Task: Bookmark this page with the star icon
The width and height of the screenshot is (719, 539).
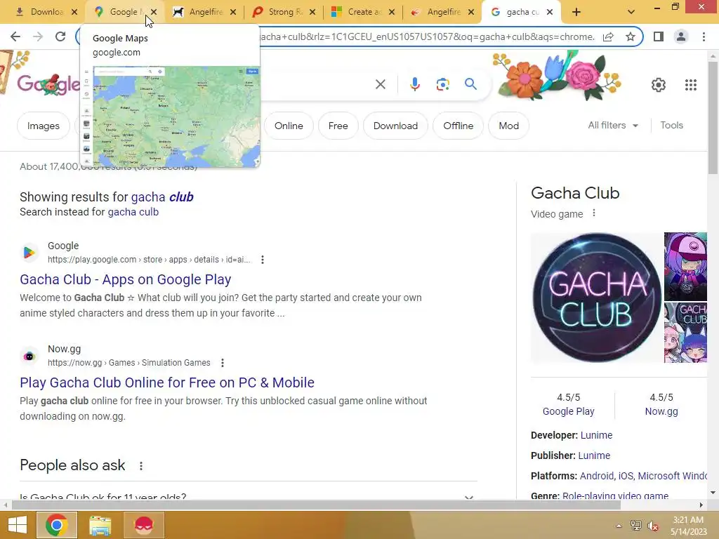Action: pos(631,36)
